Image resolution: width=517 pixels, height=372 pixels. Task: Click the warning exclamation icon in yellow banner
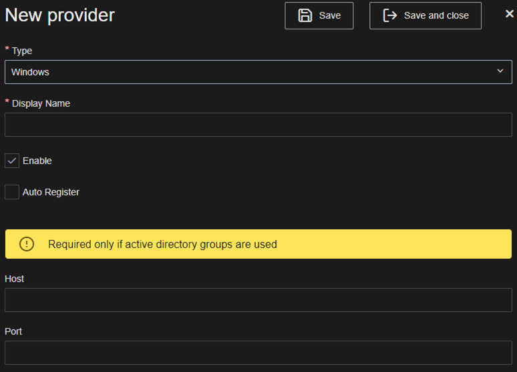(x=26, y=244)
